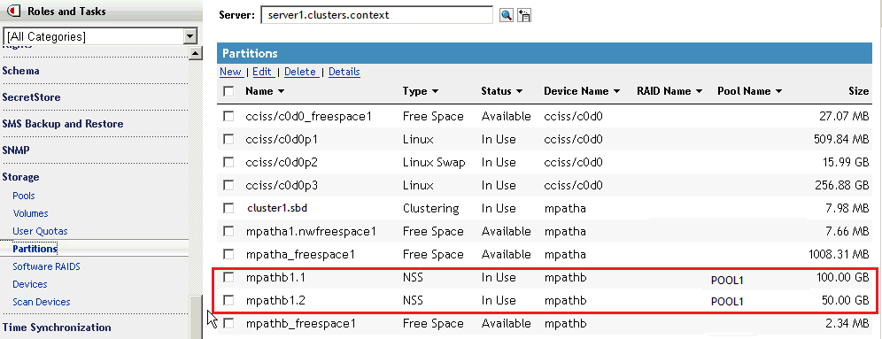Click the Delete partition link
Screen dimensions: 882x339
pyautogui.click(x=300, y=72)
